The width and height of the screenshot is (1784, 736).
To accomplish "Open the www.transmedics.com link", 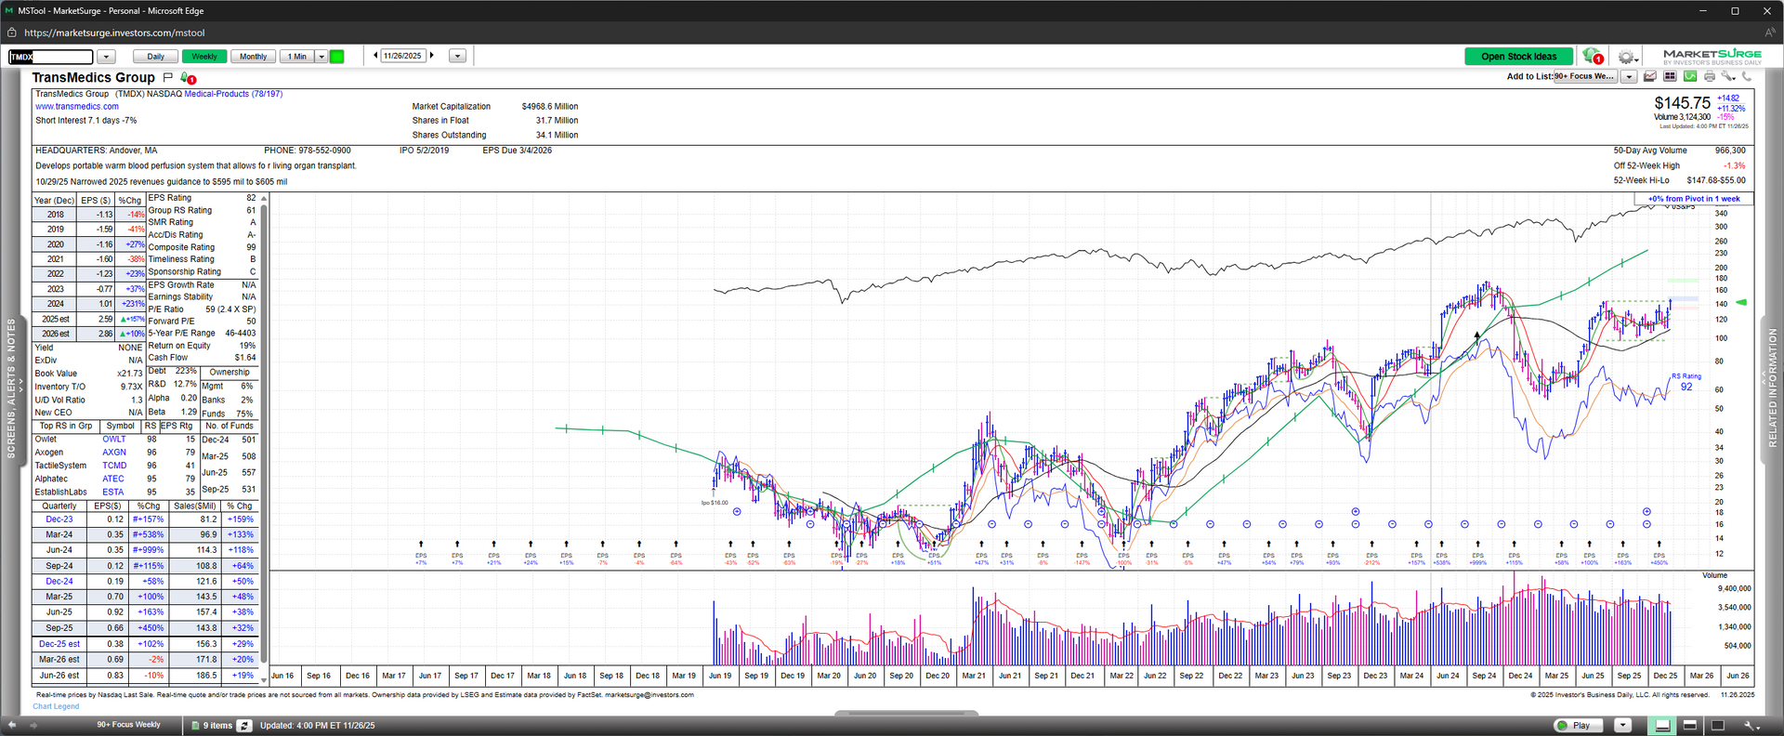I will 77,107.
